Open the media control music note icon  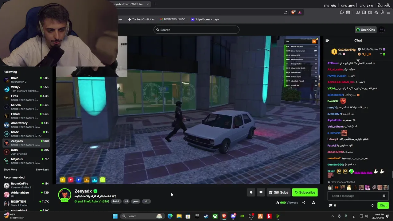coord(358,12)
